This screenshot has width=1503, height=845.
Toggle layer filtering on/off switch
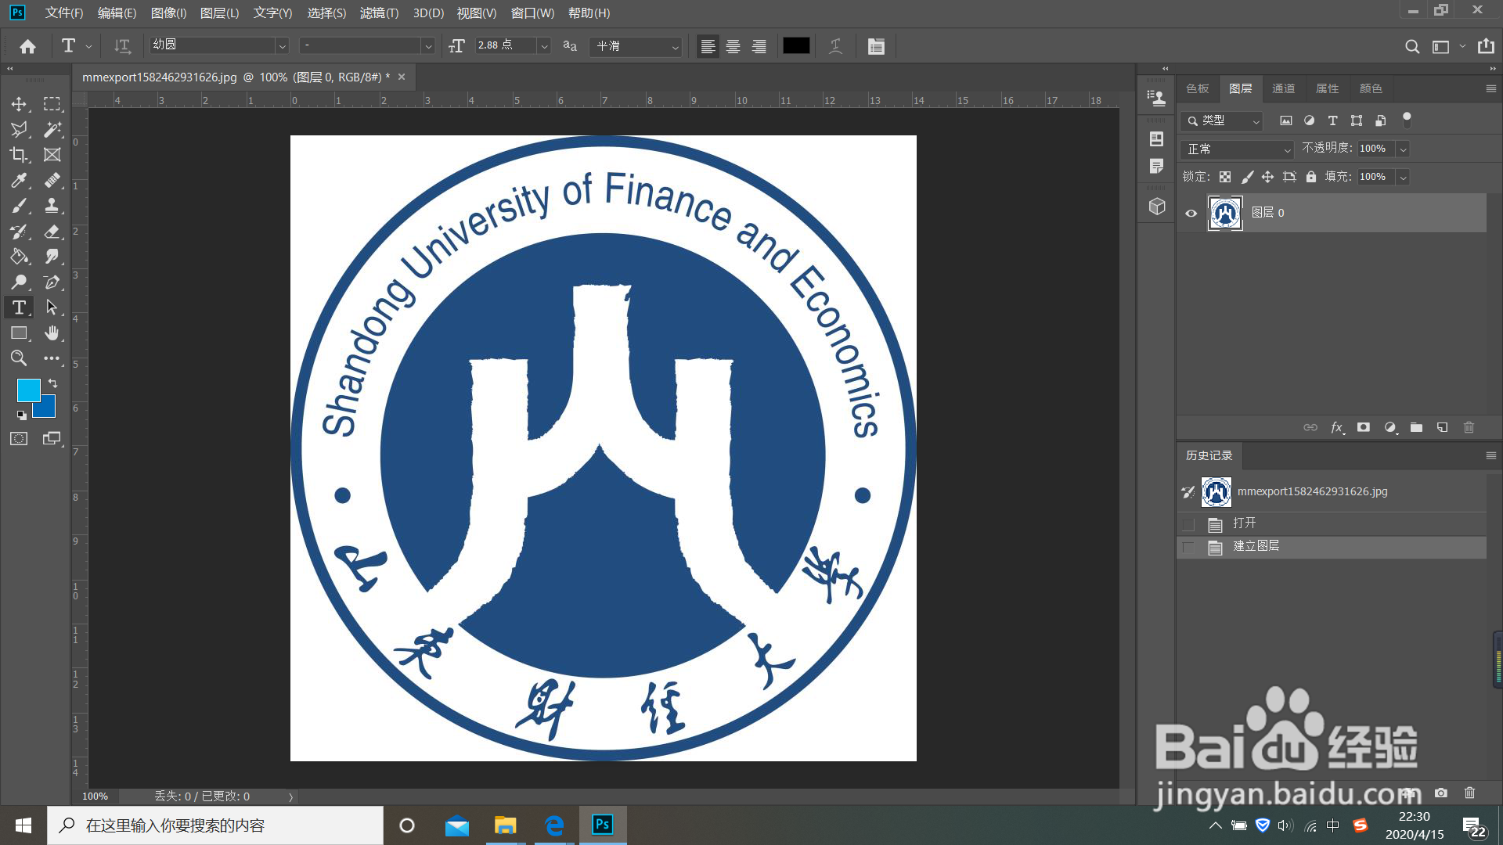point(1407,120)
